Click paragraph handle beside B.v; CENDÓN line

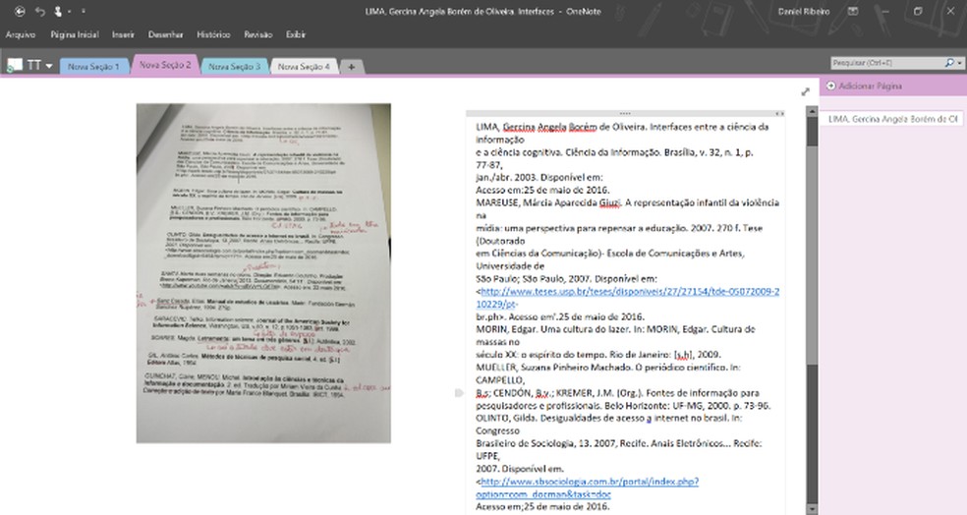459,393
